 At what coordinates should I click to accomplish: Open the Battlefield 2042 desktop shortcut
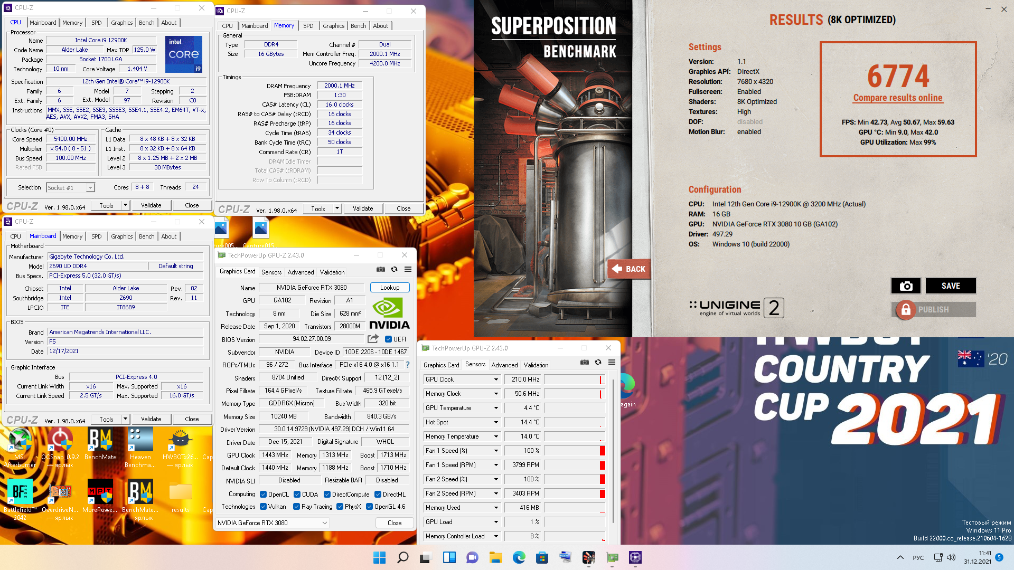(20, 499)
